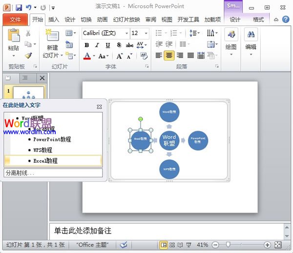293x253 pixels.
Task: Reset the slide layout icon
Action: (69, 44)
